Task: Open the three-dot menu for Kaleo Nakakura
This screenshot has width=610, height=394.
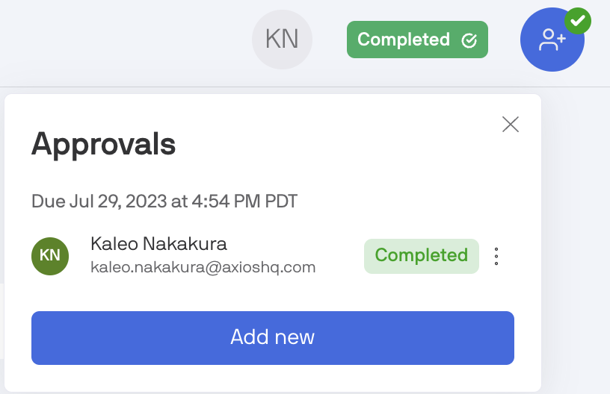Action: (x=496, y=257)
